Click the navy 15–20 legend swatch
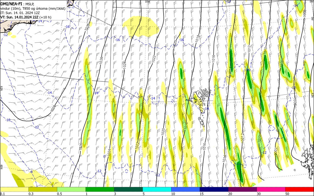Screen dimensions: 314x196 (x=214, y=189)
